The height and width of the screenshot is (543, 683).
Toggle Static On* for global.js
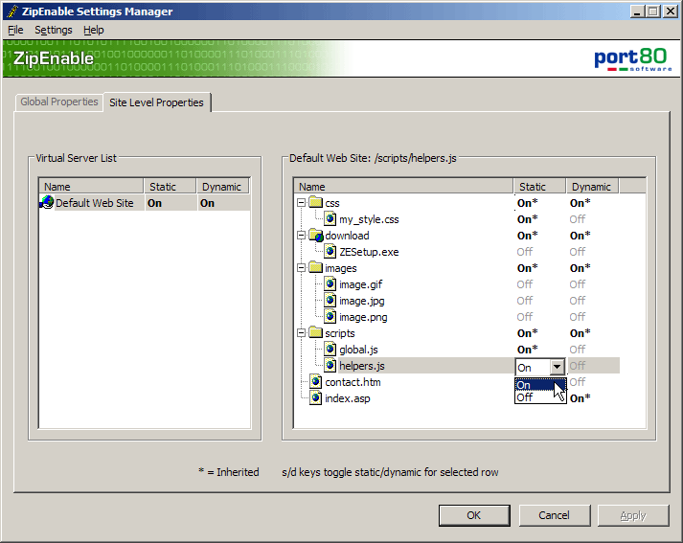pyautogui.click(x=528, y=350)
